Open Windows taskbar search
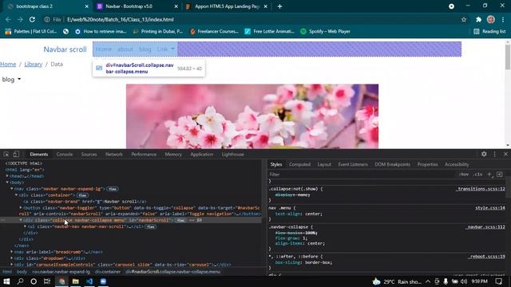 tap(20, 281)
